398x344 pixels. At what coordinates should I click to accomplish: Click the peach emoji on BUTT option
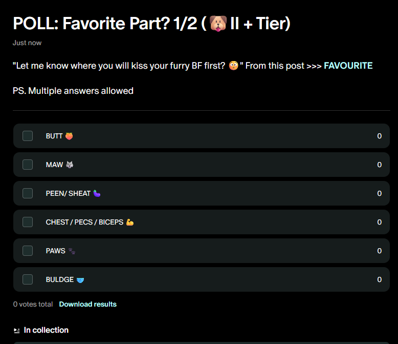pos(69,136)
